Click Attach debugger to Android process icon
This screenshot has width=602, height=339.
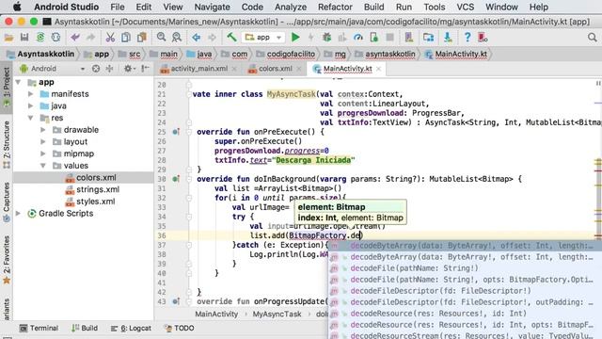pyautogui.click(x=374, y=38)
